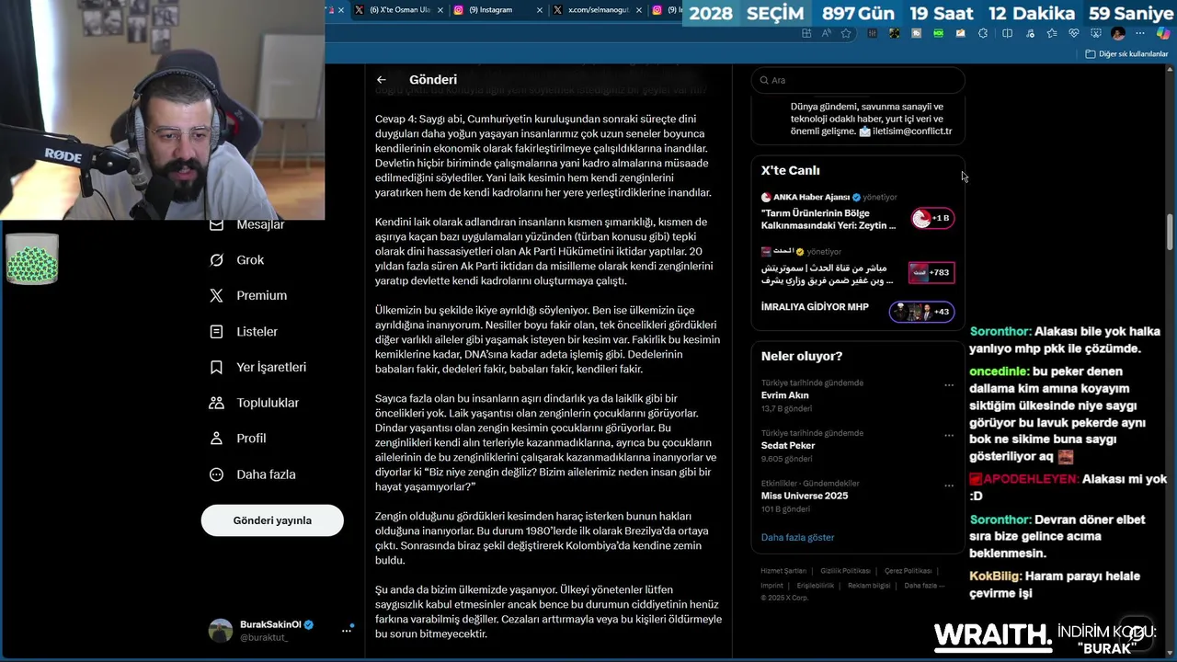The width and height of the screenshot is (1177, 662).
Task: Open Topluluklar communities
Action: (255, 404)
